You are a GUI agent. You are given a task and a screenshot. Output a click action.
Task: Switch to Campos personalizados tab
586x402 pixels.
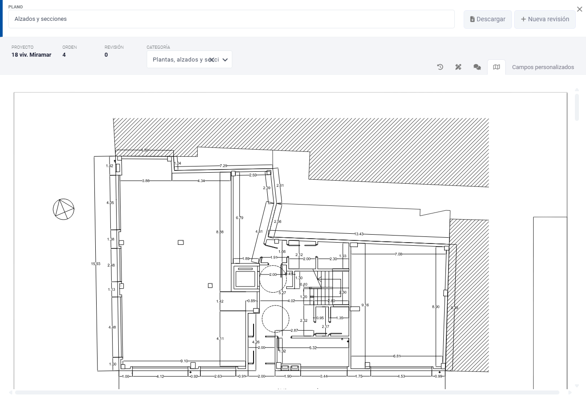(x=543, y=67)
